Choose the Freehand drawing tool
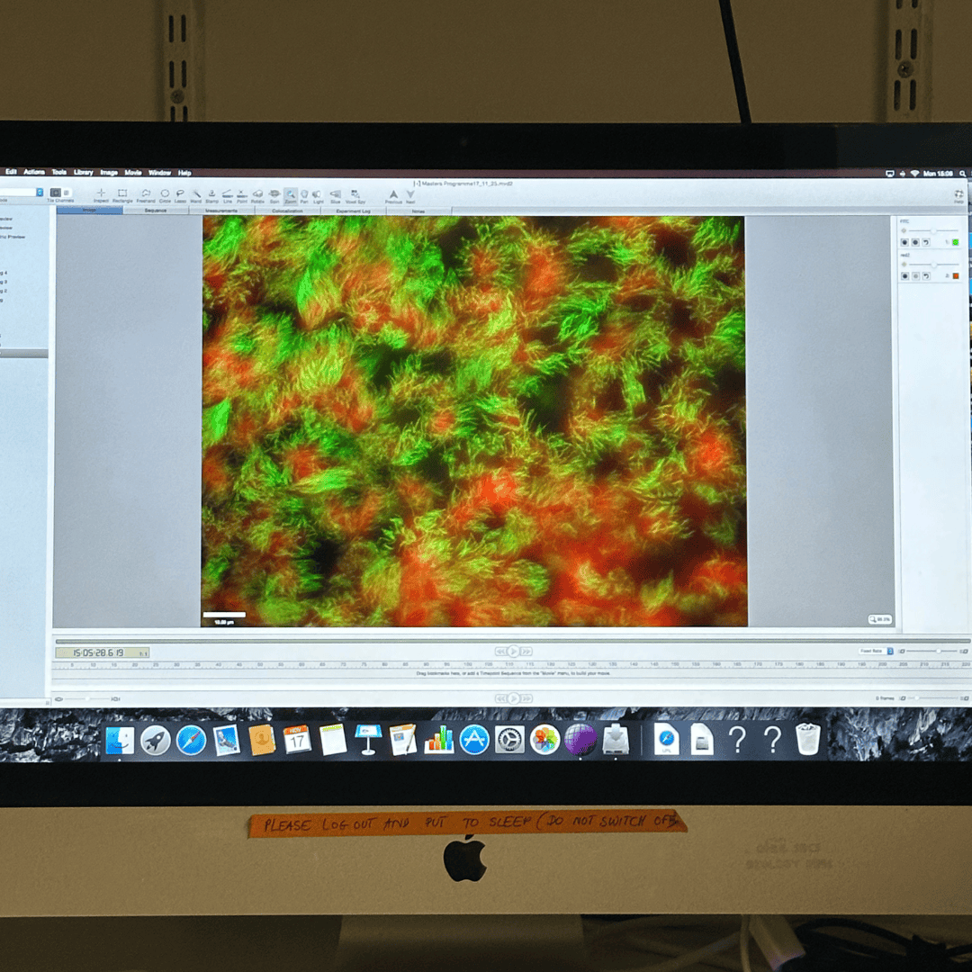The width and height of the screenshot is (972, 972). click(145, 194)
